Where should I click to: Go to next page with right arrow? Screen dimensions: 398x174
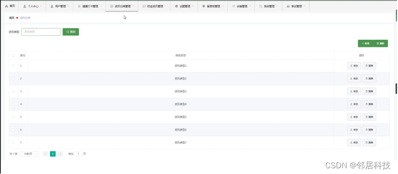click(x=60, y=154)
